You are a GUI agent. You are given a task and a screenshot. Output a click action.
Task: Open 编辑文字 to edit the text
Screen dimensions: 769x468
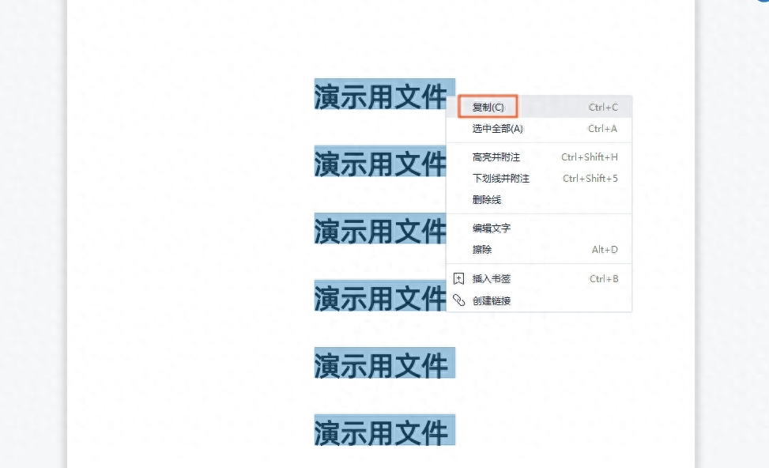point(492,228)
